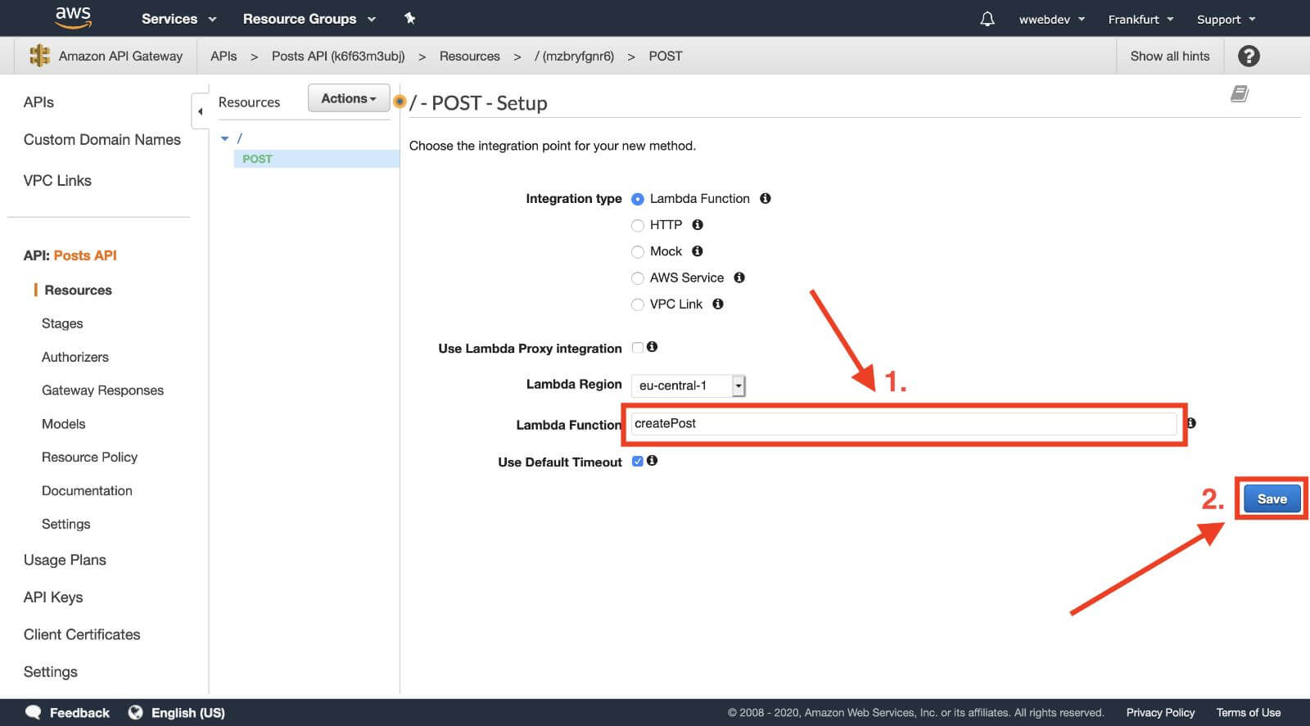Screen dimensions: 1310x726
Task: Pin a service using the pushpin icon
Action: coord(410,18)
